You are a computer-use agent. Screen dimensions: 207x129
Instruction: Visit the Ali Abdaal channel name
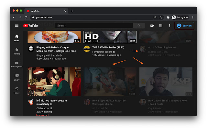pyautogui.click(x=98, y=108)
